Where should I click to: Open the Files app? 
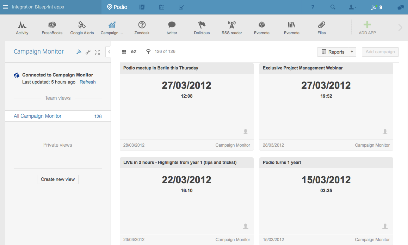click(322, 28)
